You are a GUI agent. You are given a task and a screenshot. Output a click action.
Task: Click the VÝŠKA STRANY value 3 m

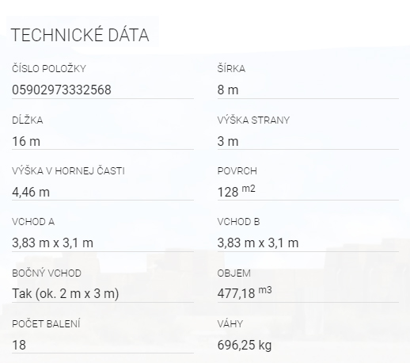click(228, 141)
